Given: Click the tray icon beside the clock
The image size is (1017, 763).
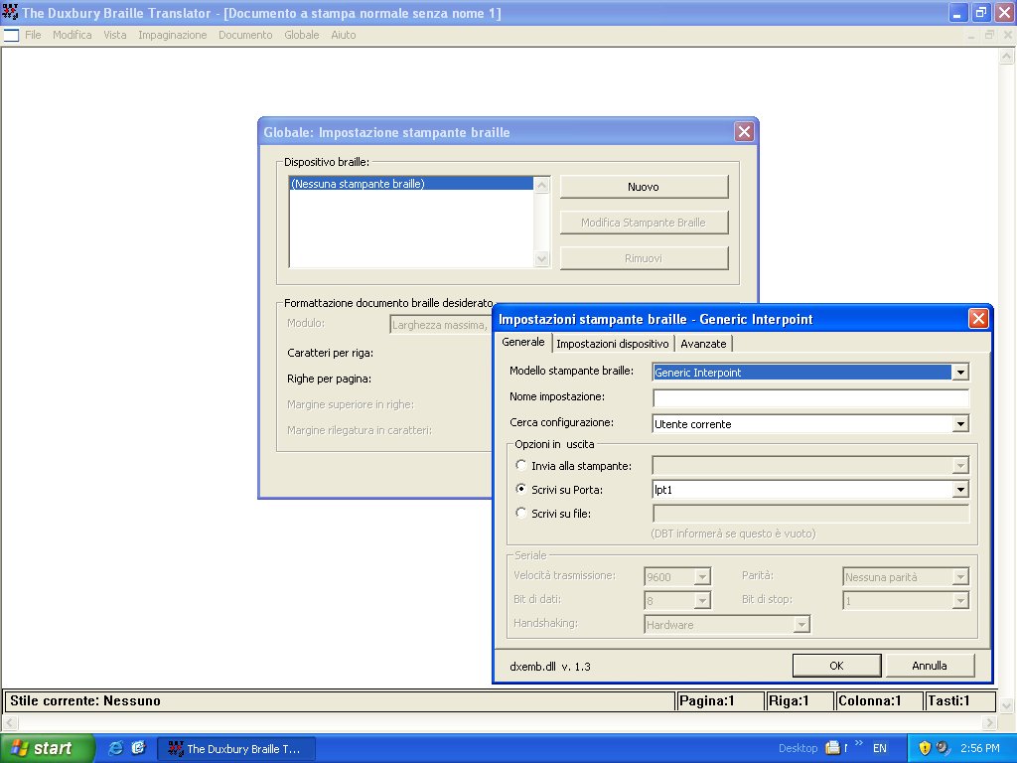Looking at the screenshot, I should (x=944, y=748).
